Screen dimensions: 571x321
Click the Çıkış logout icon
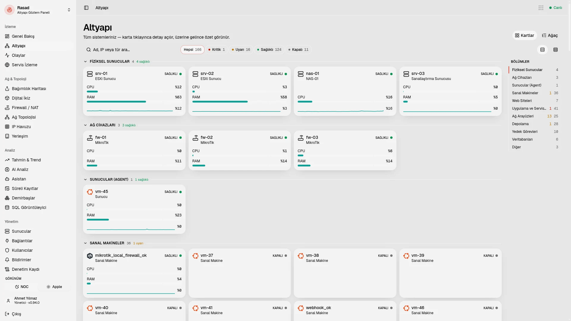click(7, 314)
